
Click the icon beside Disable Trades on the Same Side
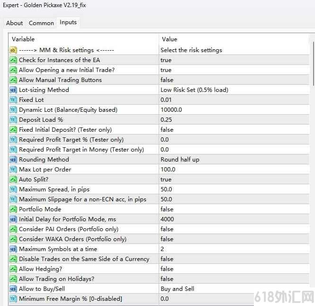click(x=13, y=259)
